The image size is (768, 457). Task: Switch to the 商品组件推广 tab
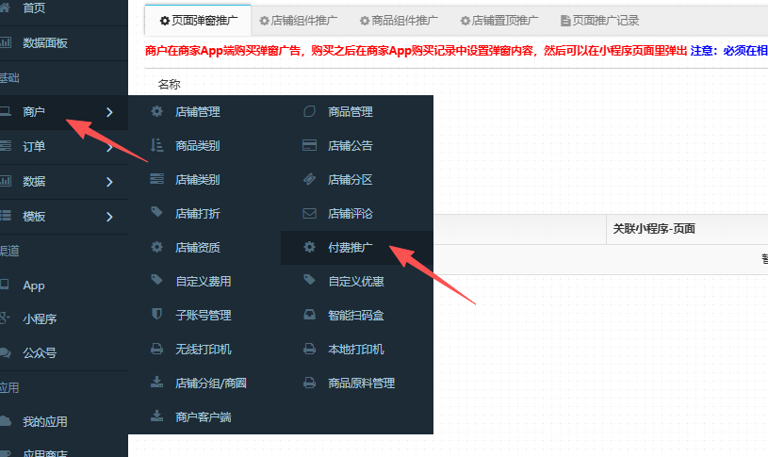pos(399,21)
